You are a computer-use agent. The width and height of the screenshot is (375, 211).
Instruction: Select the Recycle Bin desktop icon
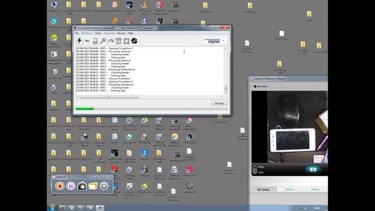[55, 74]
